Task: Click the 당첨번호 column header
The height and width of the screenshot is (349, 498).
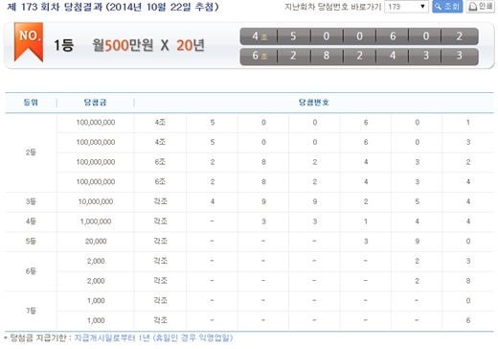Action: point(314,103)
